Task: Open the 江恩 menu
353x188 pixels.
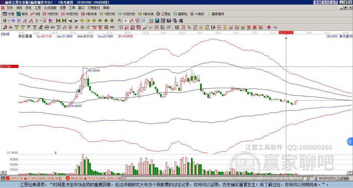Action: click(x=38, y=8)
